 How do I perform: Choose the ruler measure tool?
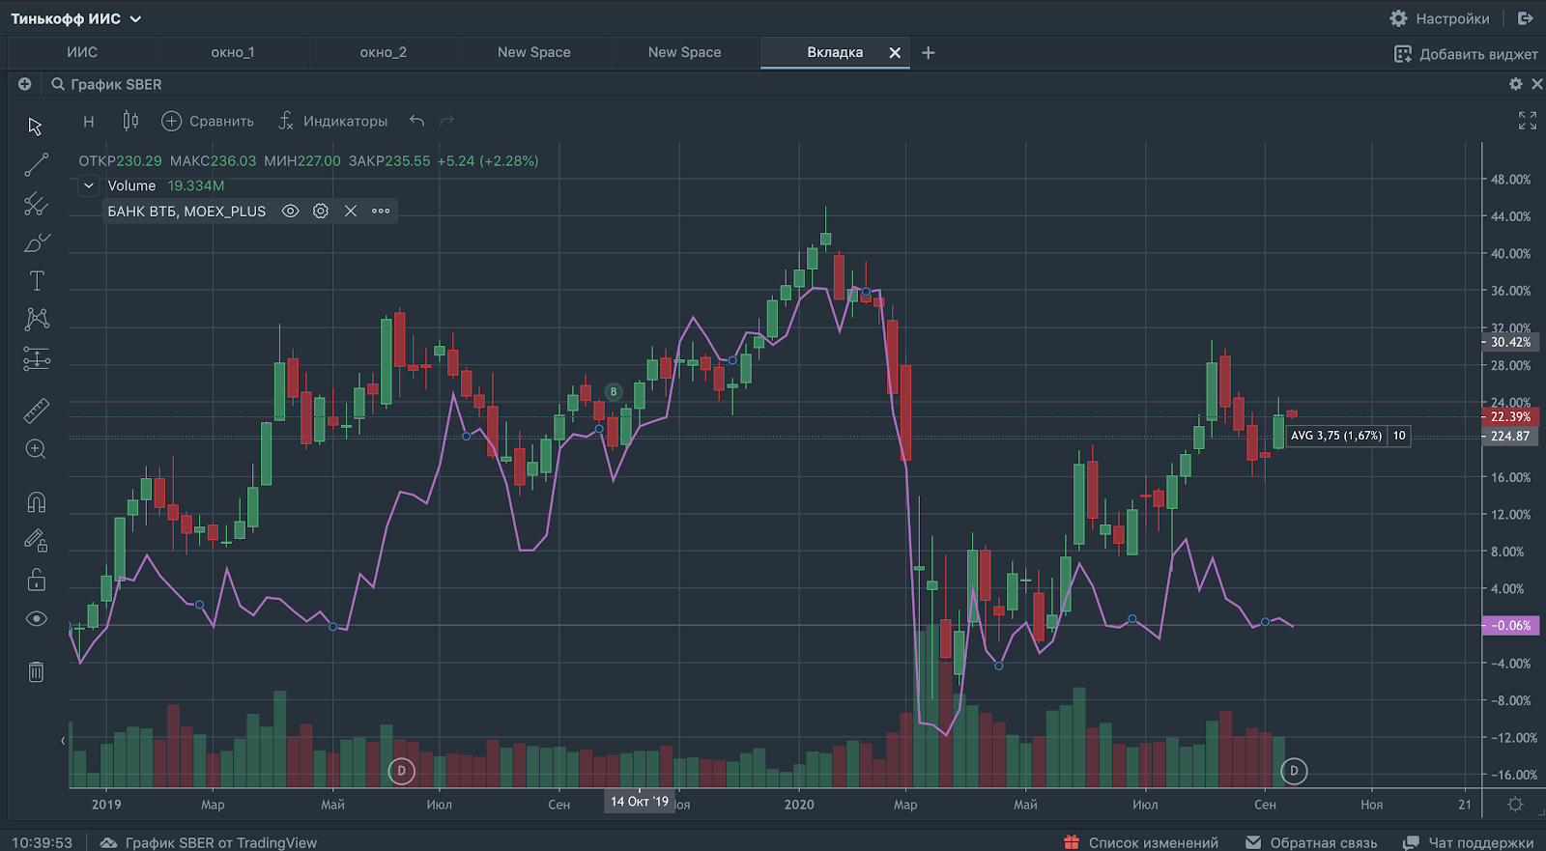coord(36,411)
